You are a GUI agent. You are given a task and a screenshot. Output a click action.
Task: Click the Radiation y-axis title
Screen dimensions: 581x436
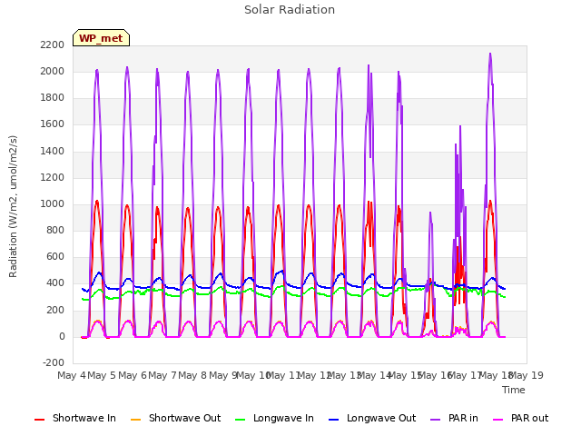point(13,206)
